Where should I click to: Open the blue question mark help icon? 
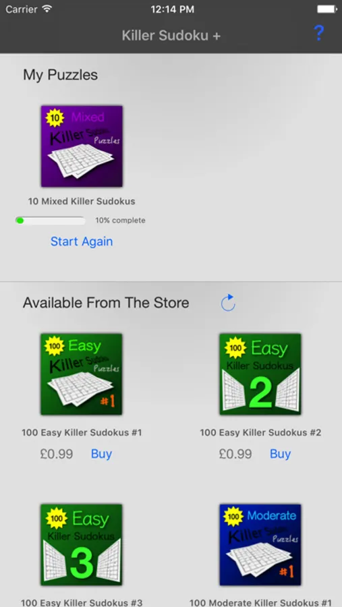coord(318,33)
